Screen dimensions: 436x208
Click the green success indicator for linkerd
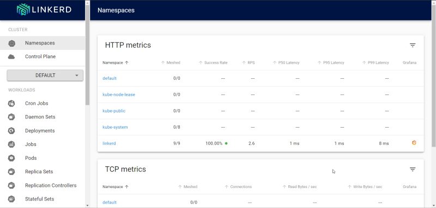226,143
